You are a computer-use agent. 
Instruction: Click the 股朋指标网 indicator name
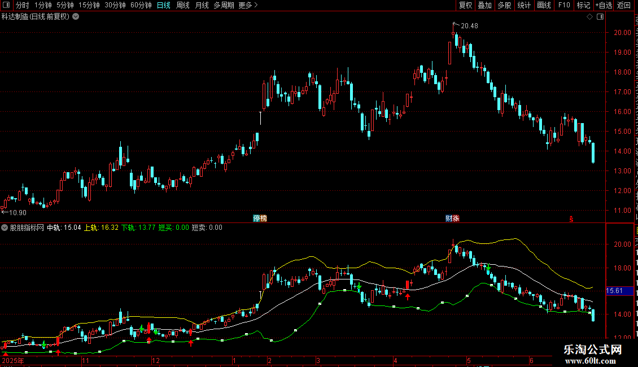pyautogui.click(x=27, y=228)
